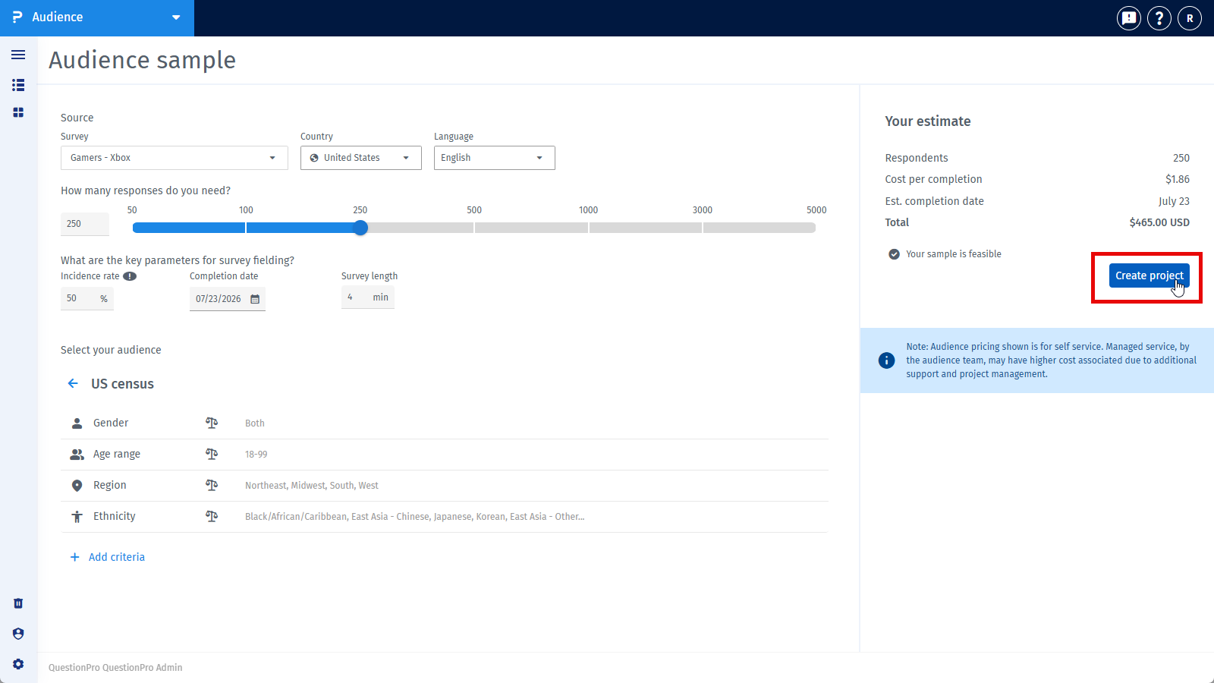Click the Completion date field
1214x683 pixels.
pos(228,299)
